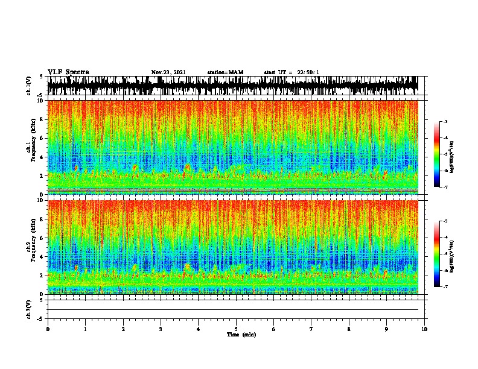Click time axis tick label "5"
This screenshot has height=369, width=478.
tap(236, 329)
